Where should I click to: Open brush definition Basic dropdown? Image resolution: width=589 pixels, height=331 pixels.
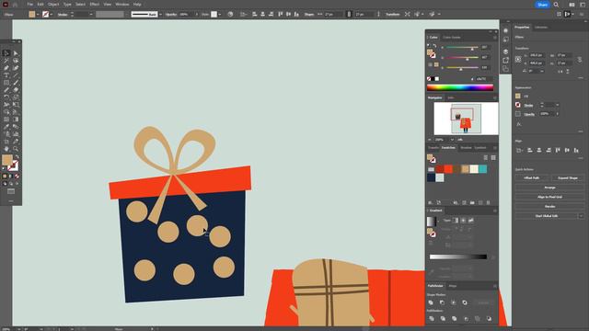point(160,15)
